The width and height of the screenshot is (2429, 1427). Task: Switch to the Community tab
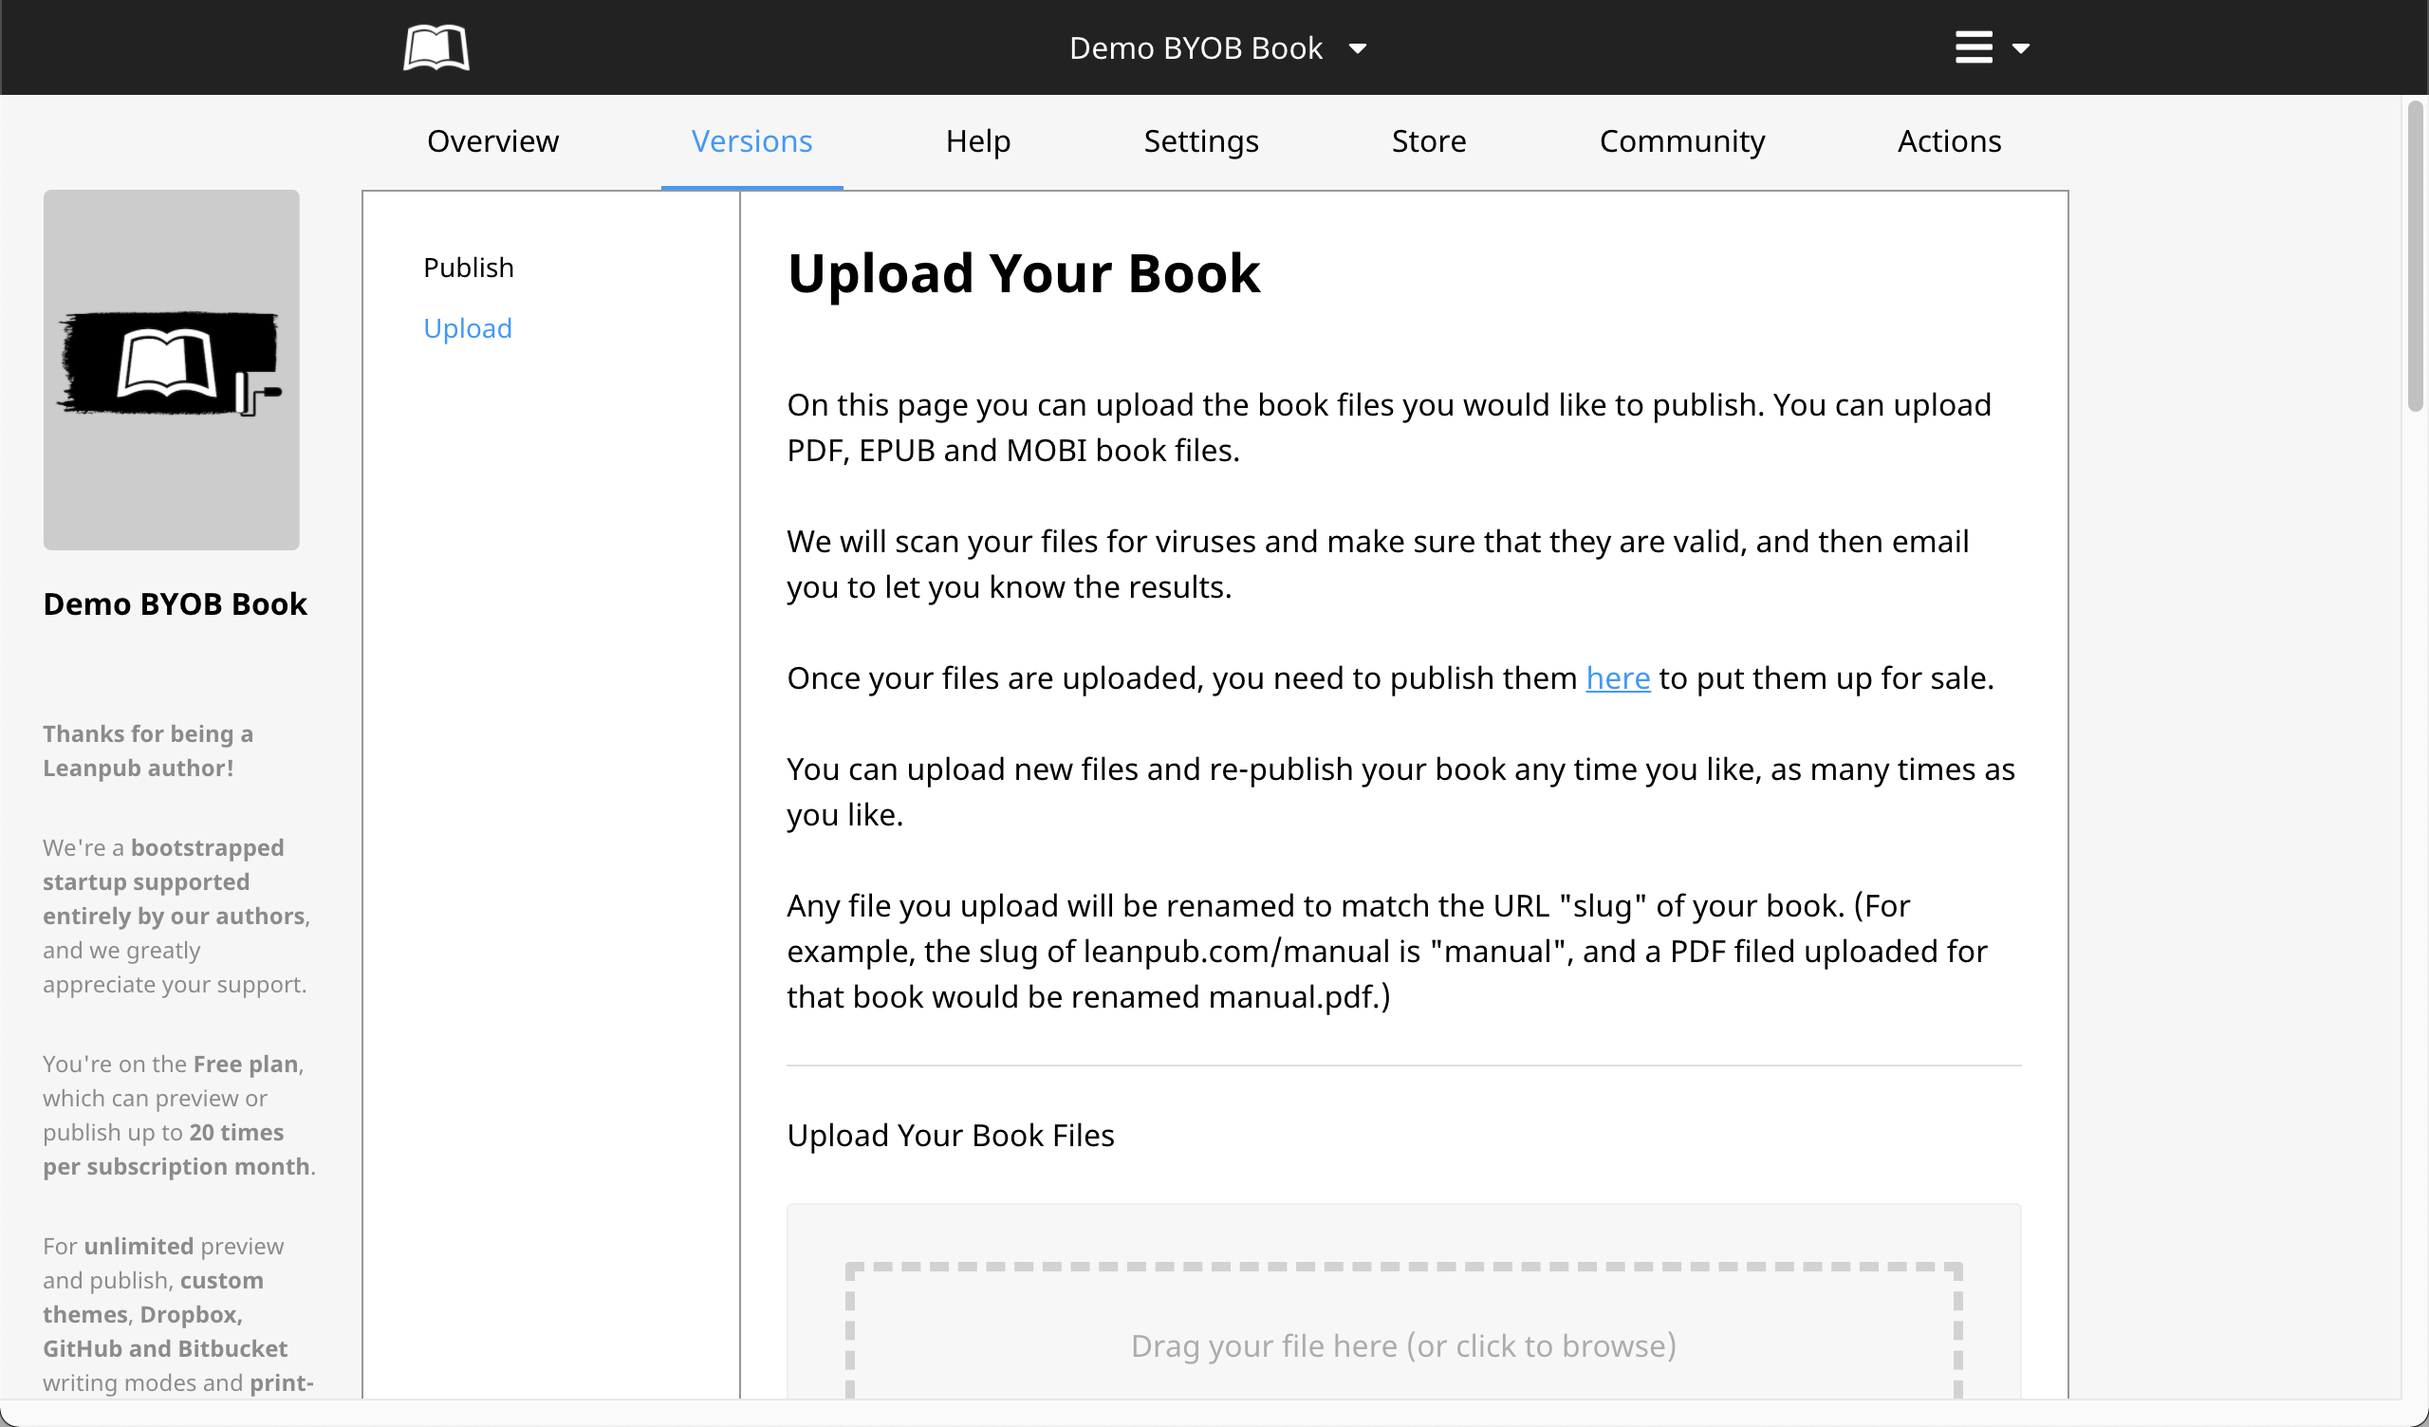[x=1681, y=140]
